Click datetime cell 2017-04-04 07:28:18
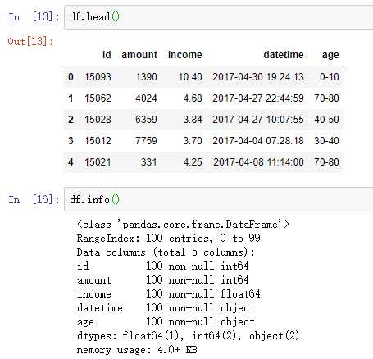The height and width of the screenshot is (359, 373). pos(258,141)
